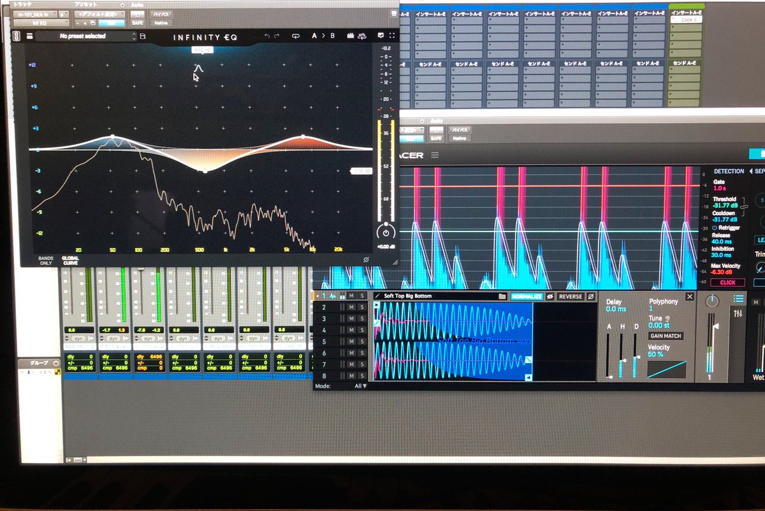Click the piano keyboard icon in Infinity EQ
Image resolution: width=765 pixels, height=511 pixels.
tap(351, 36)
